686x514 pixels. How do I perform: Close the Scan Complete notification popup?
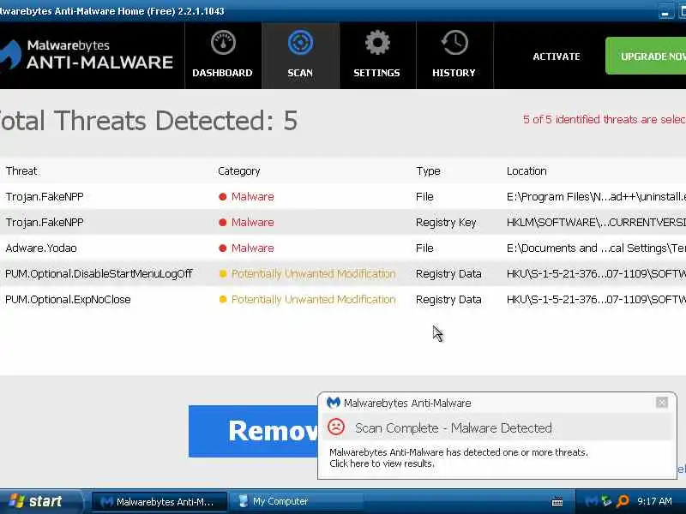pos(661,402)
